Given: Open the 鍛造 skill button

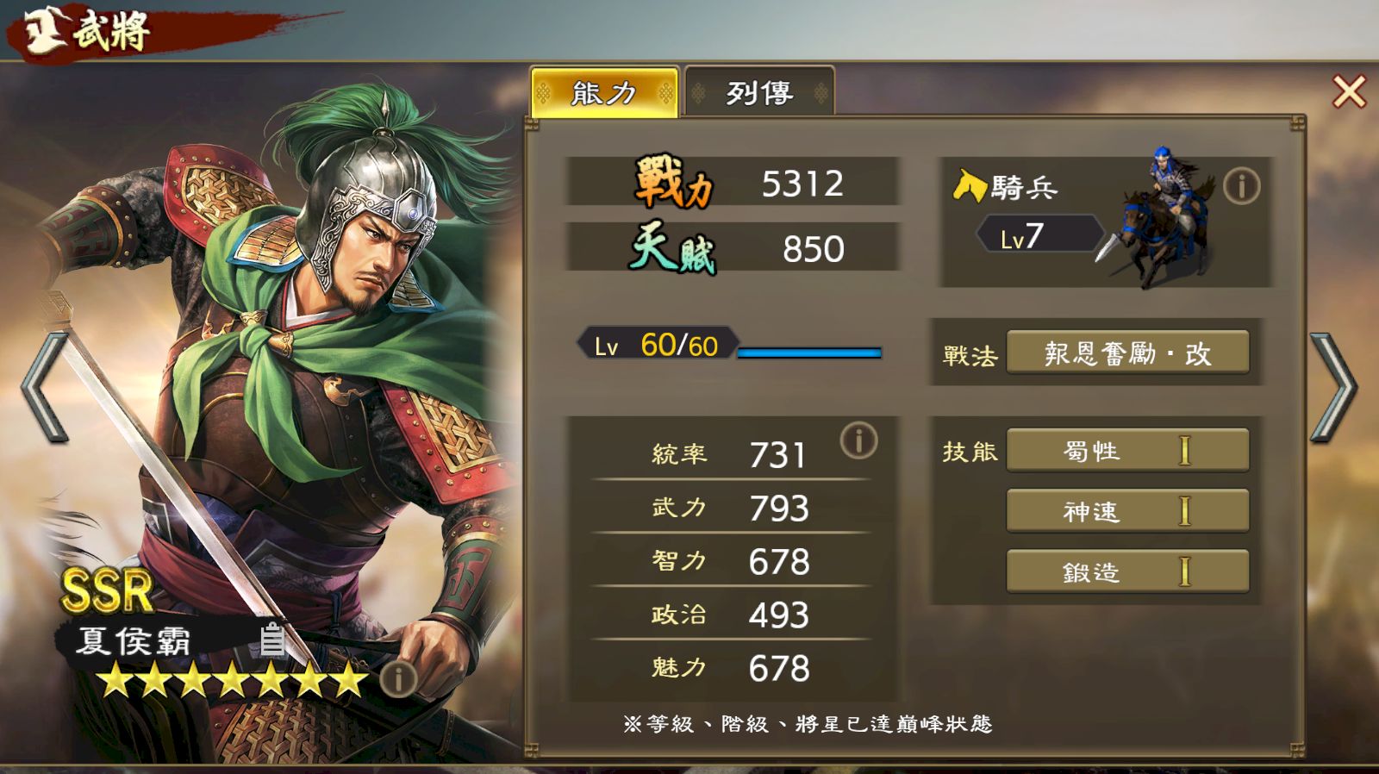Looking at the screenshot, I should pyautogui.click(x=1127, y=571).
